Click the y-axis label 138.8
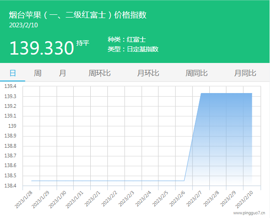The image size is (270, 218). (x=10, y=146)
